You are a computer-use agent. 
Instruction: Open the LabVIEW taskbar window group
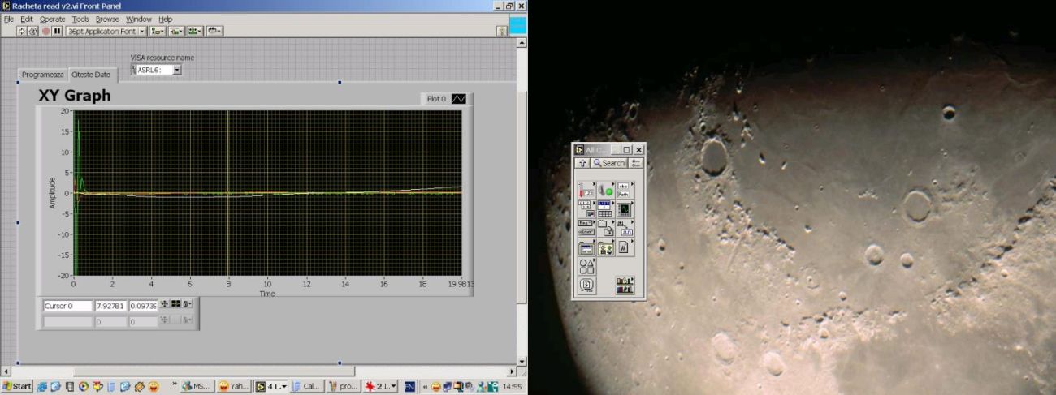(271, 387)
